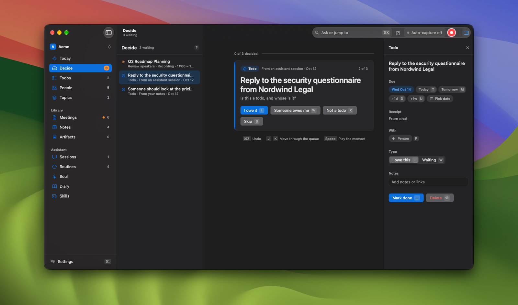The width and height of the screenshot is (518, 305).
Task: Open the Soul section
Action: [x=80, y=176]
